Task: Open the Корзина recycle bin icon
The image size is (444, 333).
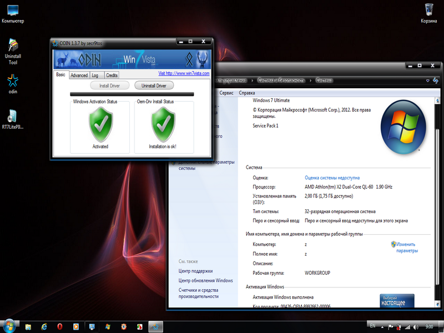Action: [428, 13]
